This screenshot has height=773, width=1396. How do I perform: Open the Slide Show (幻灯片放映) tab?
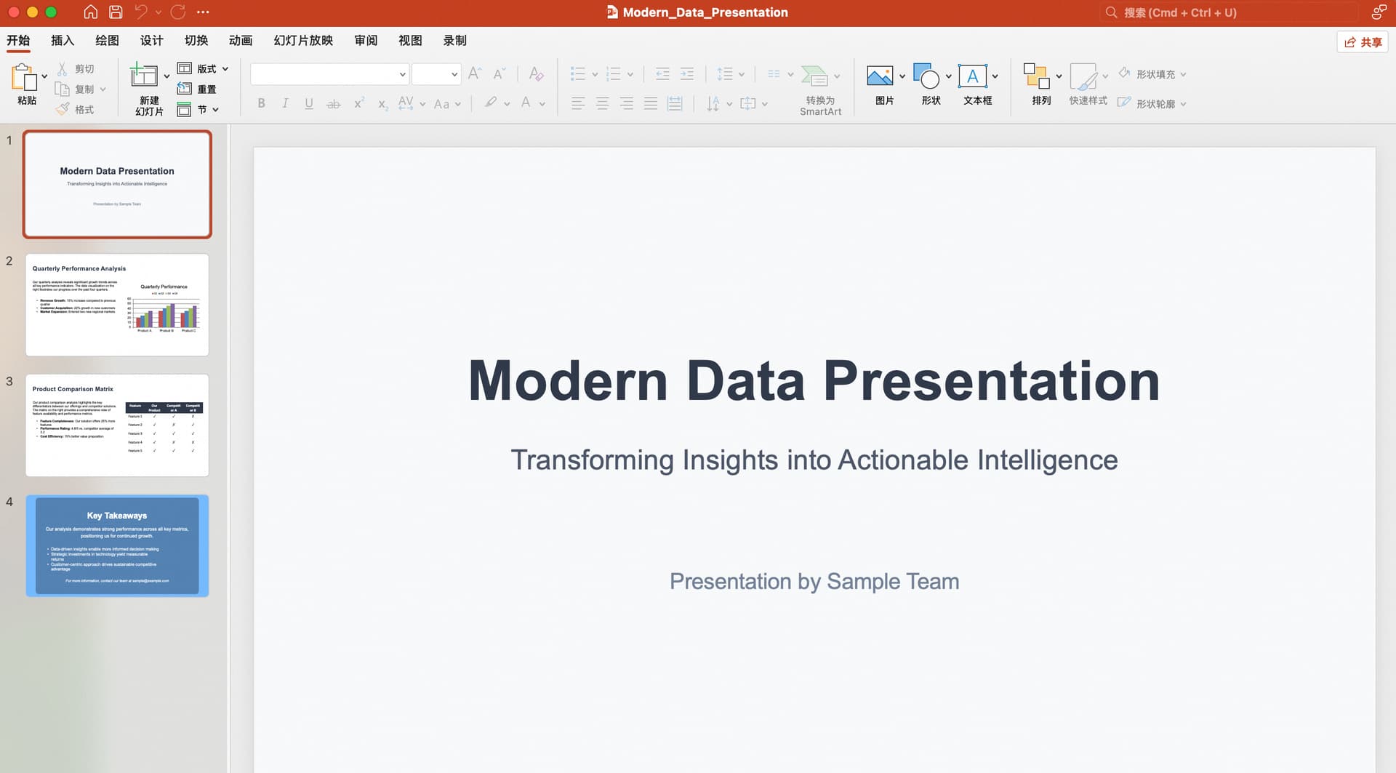pyautogui.click(x=303, y=41)
